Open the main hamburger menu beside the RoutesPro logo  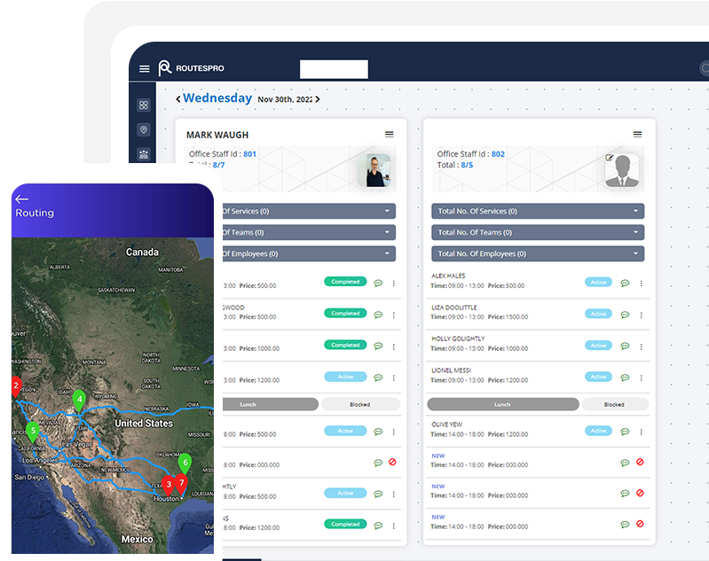coord(145,69)
